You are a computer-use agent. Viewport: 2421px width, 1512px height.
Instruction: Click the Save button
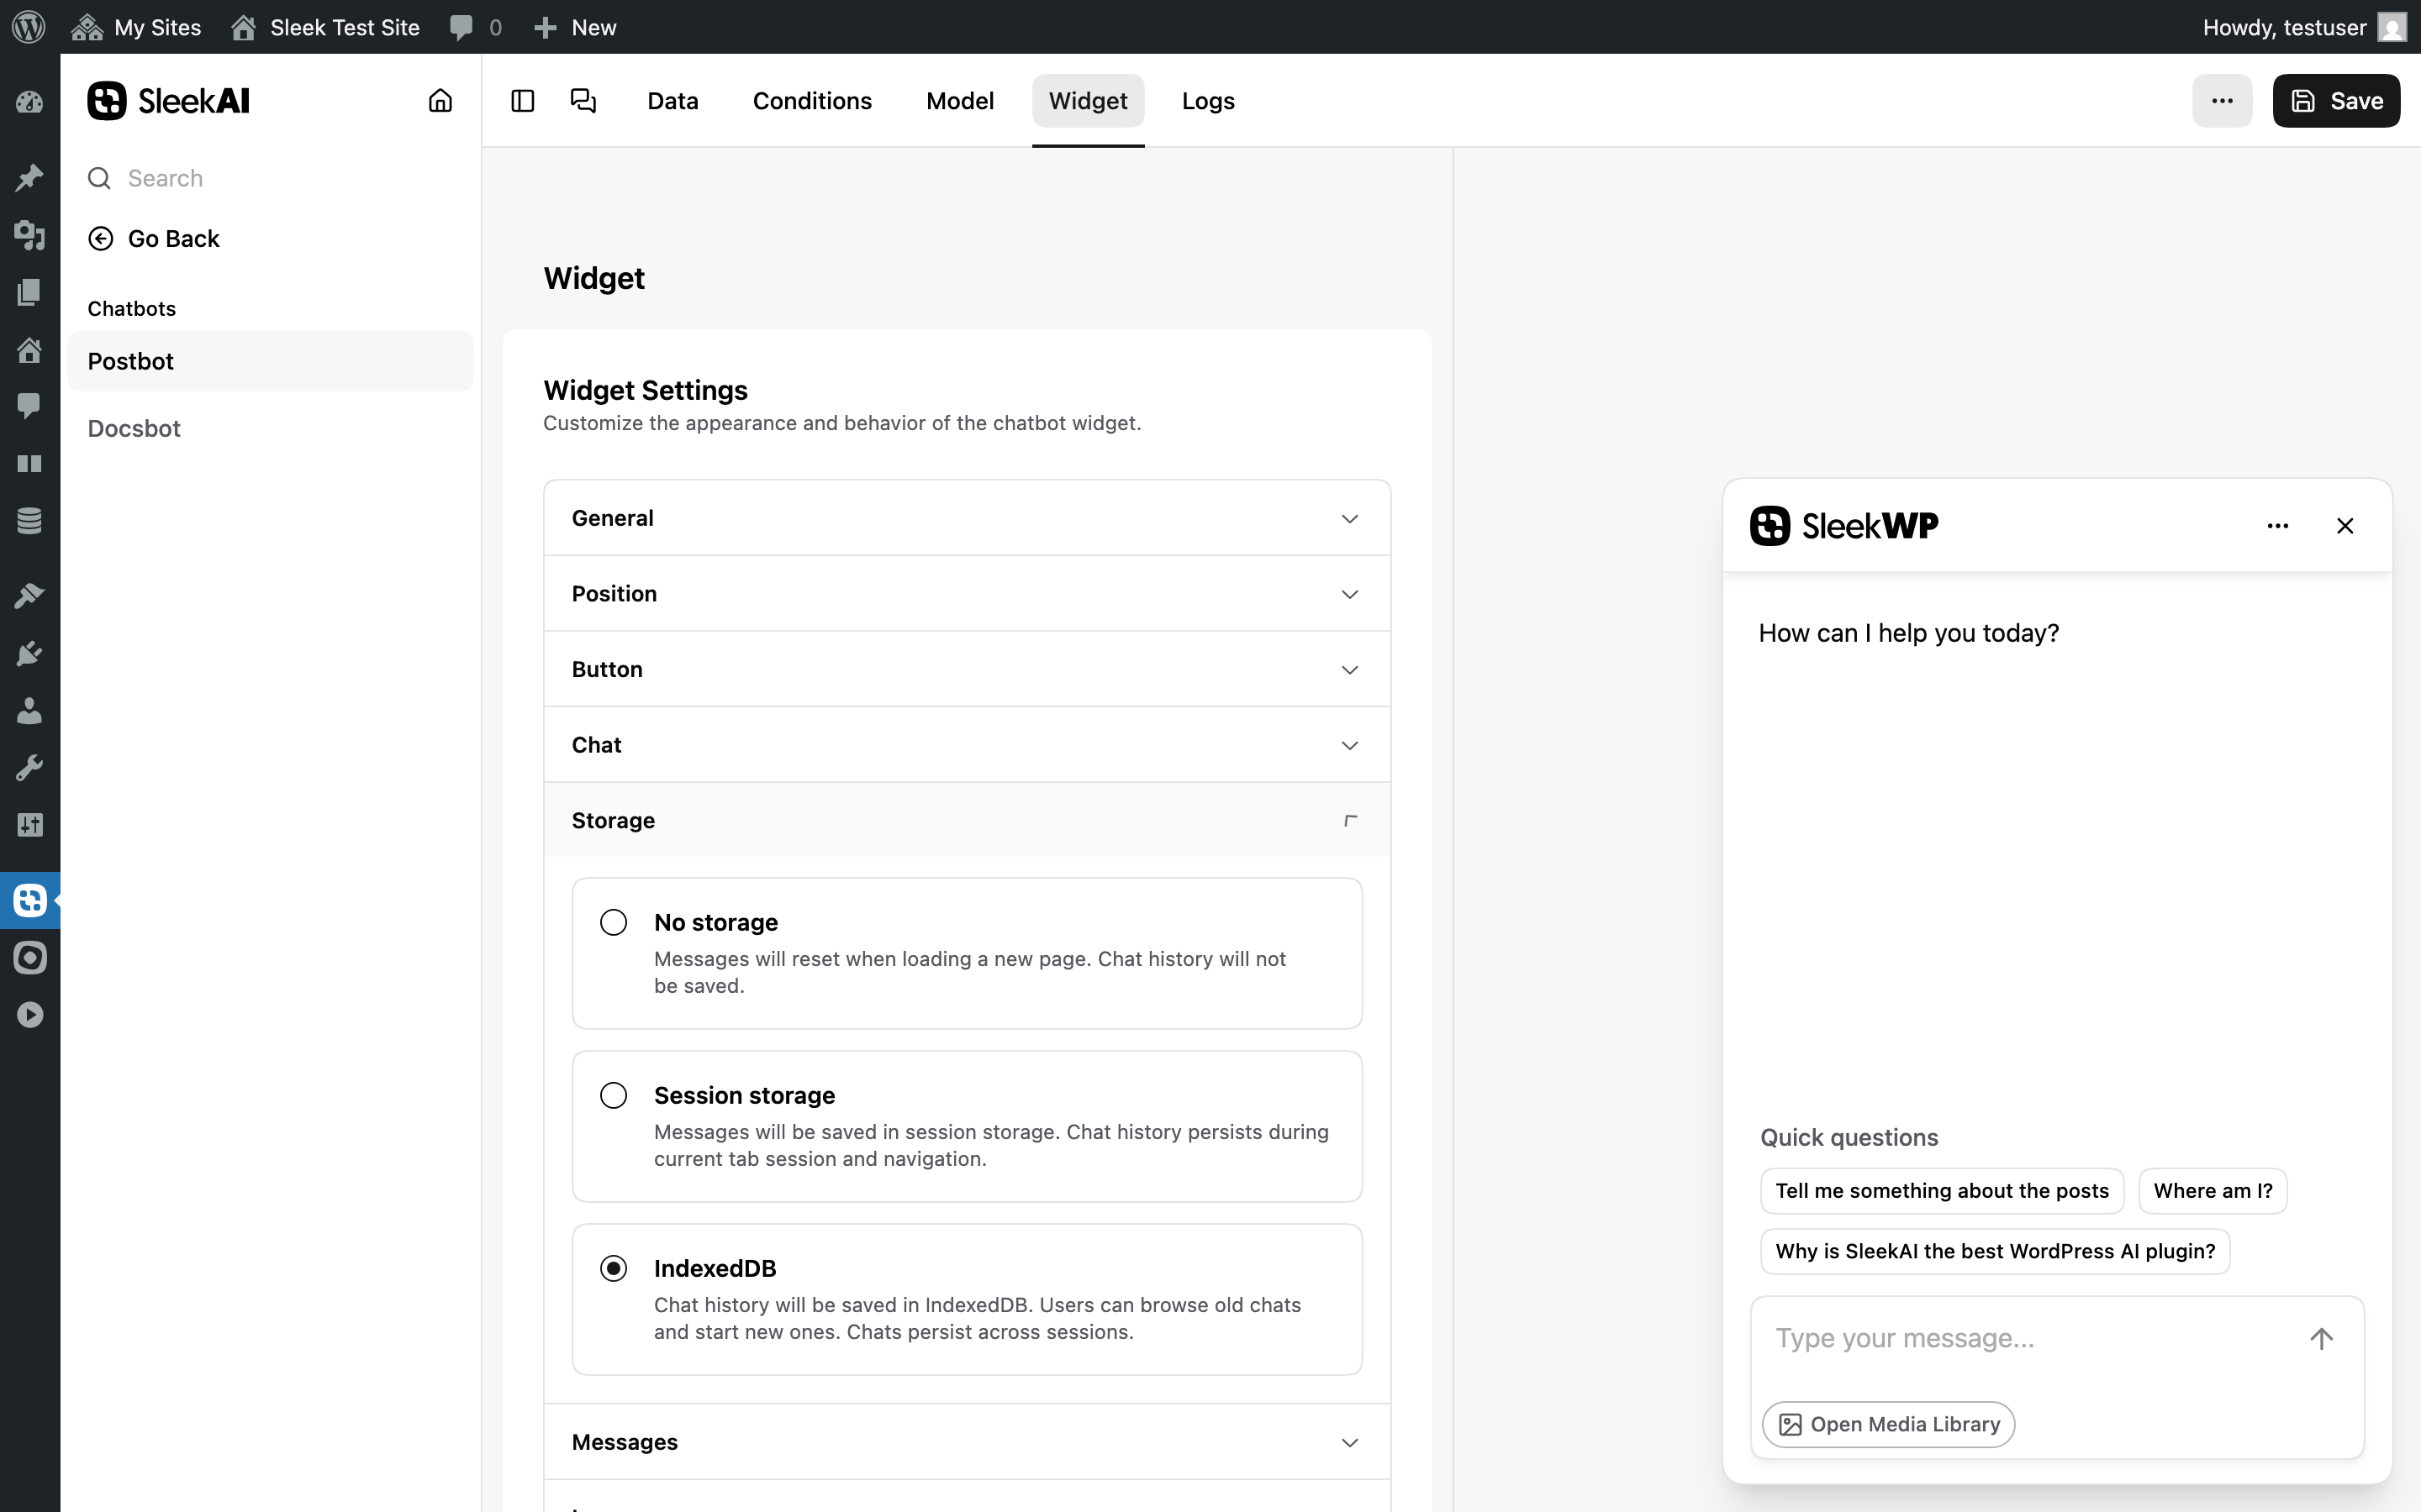2336,101
